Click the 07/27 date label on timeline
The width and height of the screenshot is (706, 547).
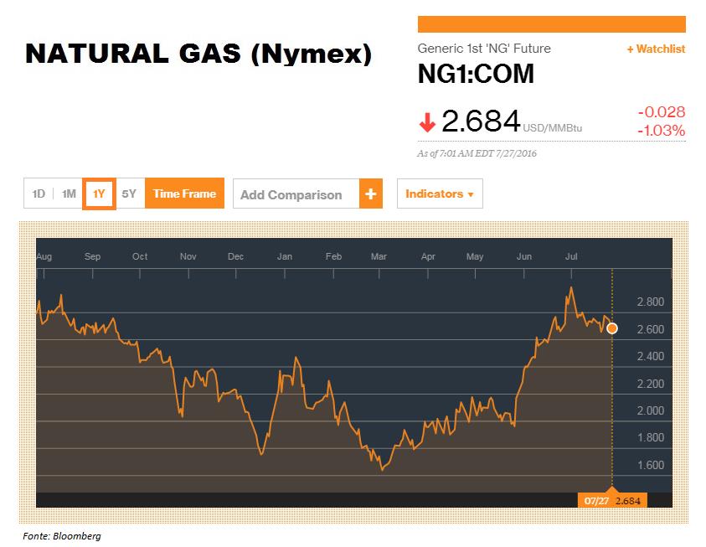[596, 501]
